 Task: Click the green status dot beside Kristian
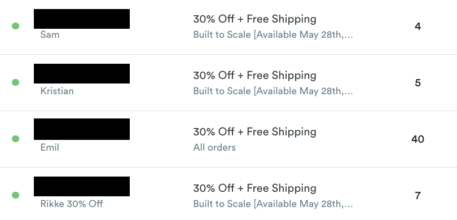[15, 82]
